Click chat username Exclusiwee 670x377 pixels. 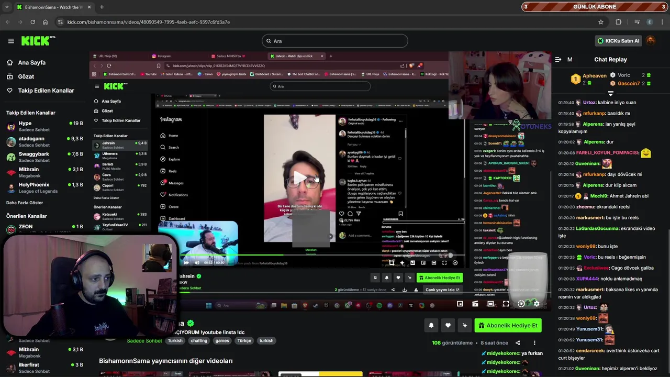coord(596,268)
